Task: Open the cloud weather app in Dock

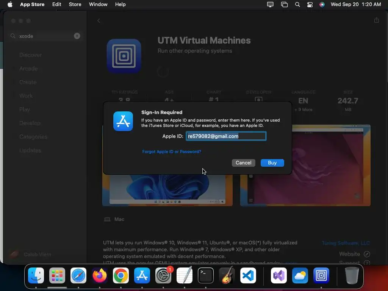Action: click(300, 275)
